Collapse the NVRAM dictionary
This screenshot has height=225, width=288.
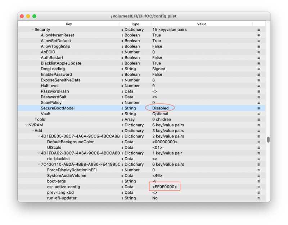point(26,125)
